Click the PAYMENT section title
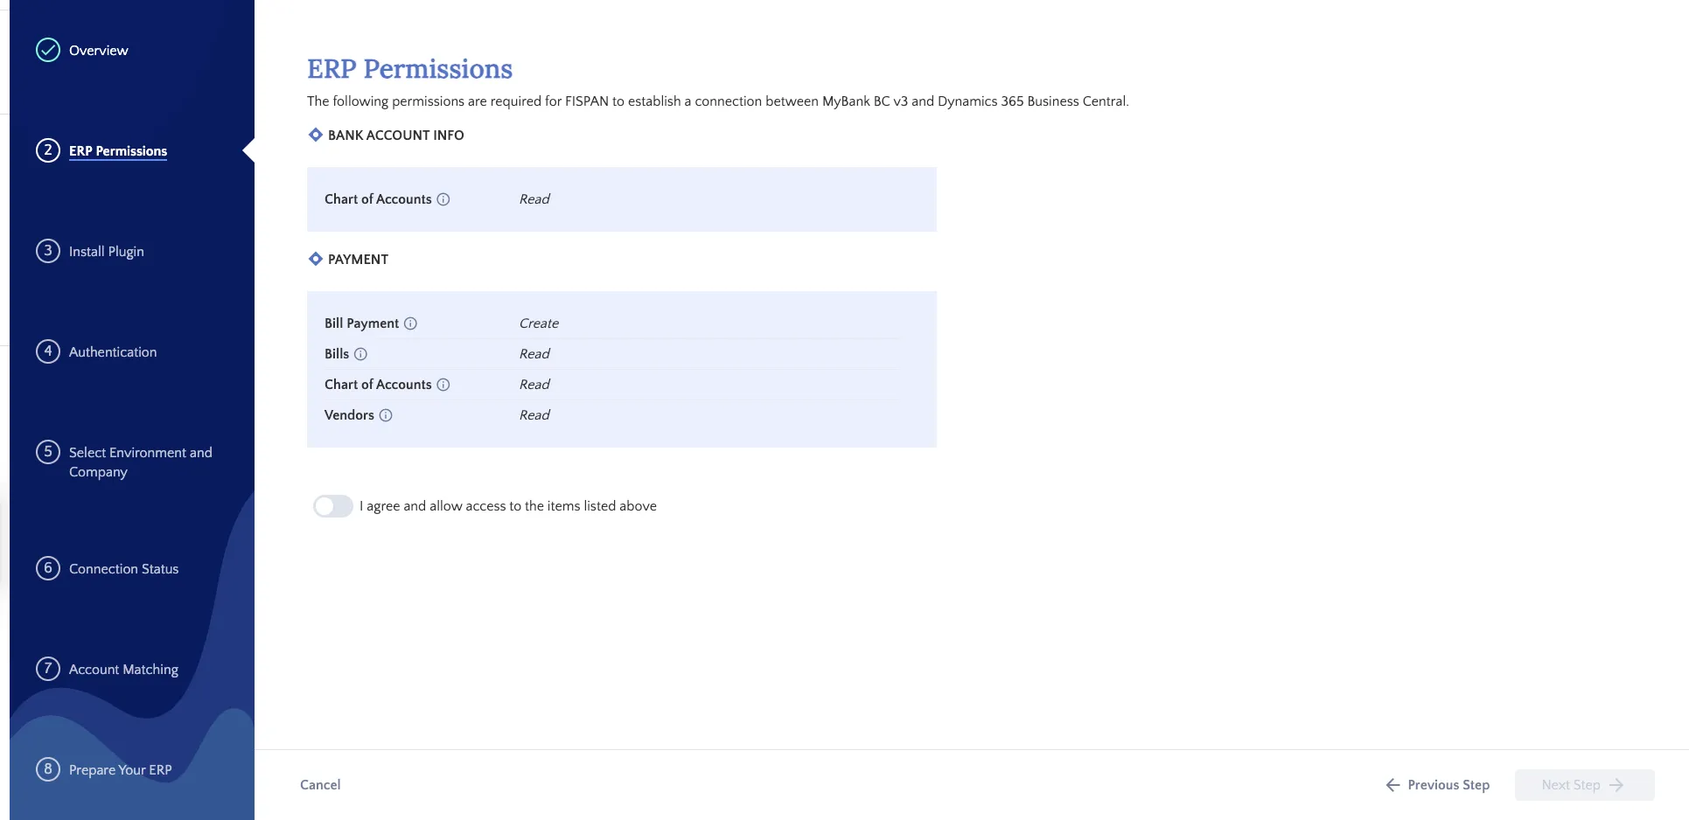The height and width of the screenshot is (820, 1689). [x=358, y=260]
